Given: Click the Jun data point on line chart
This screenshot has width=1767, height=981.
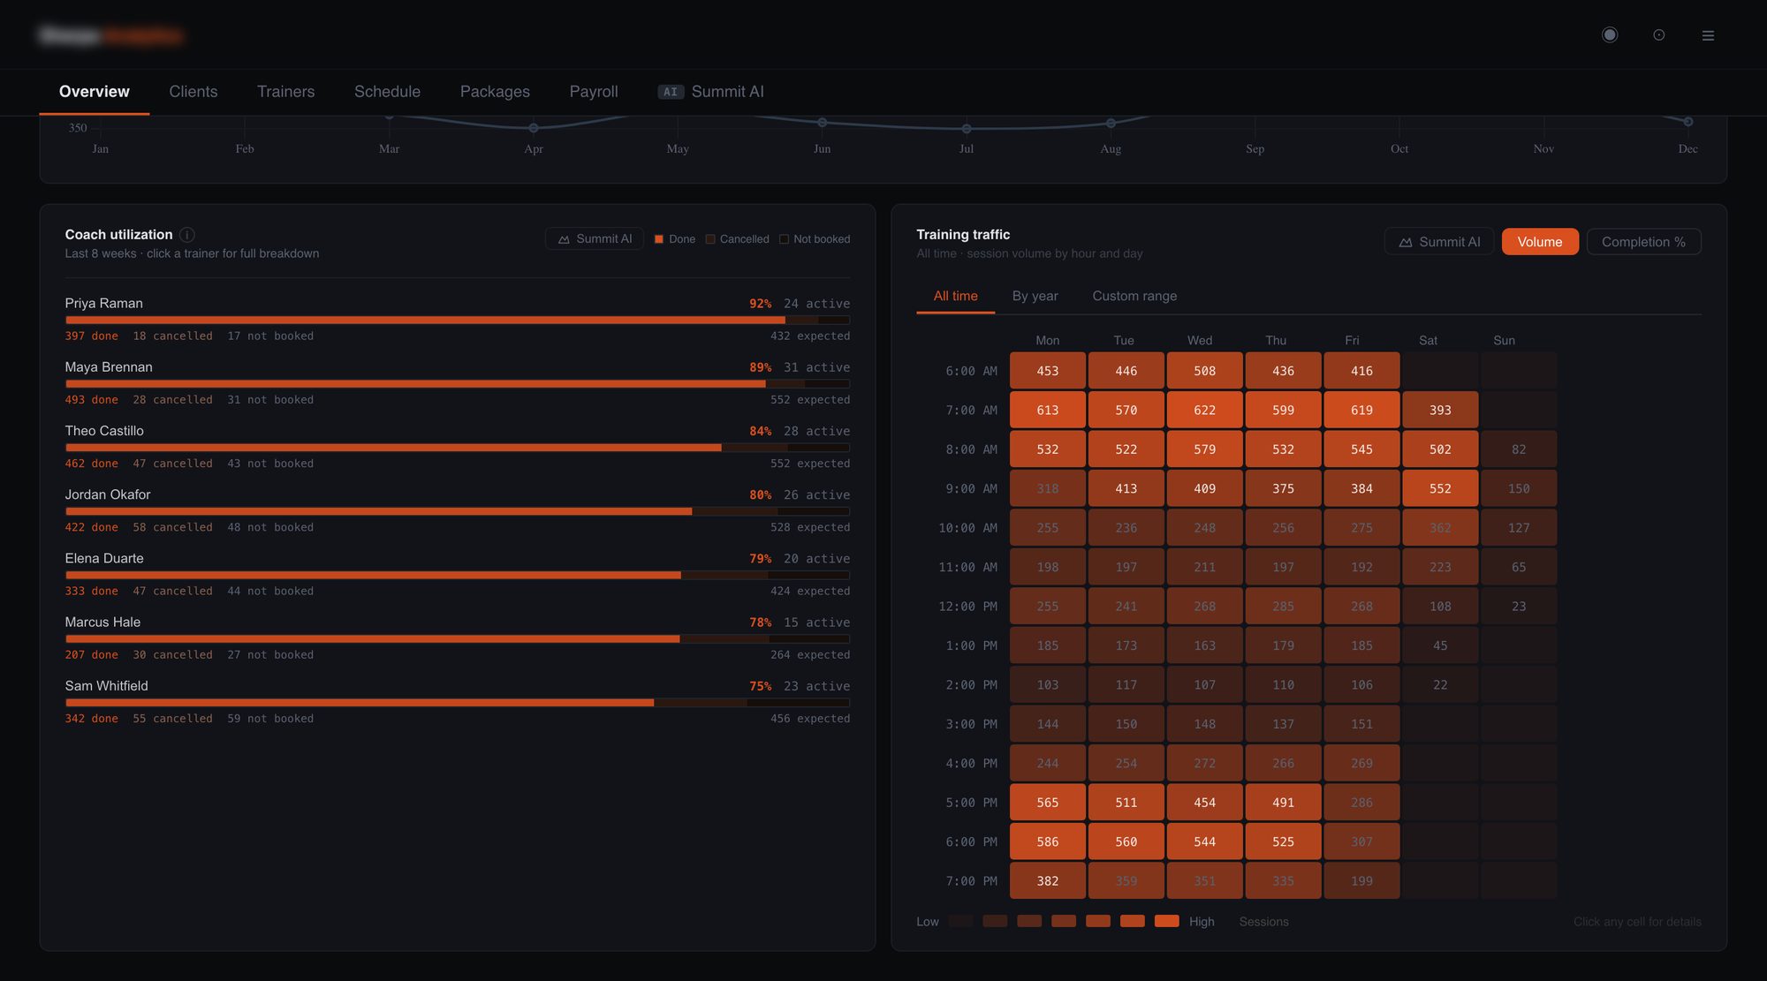Looking at the screenshot, I should point(823,122).
